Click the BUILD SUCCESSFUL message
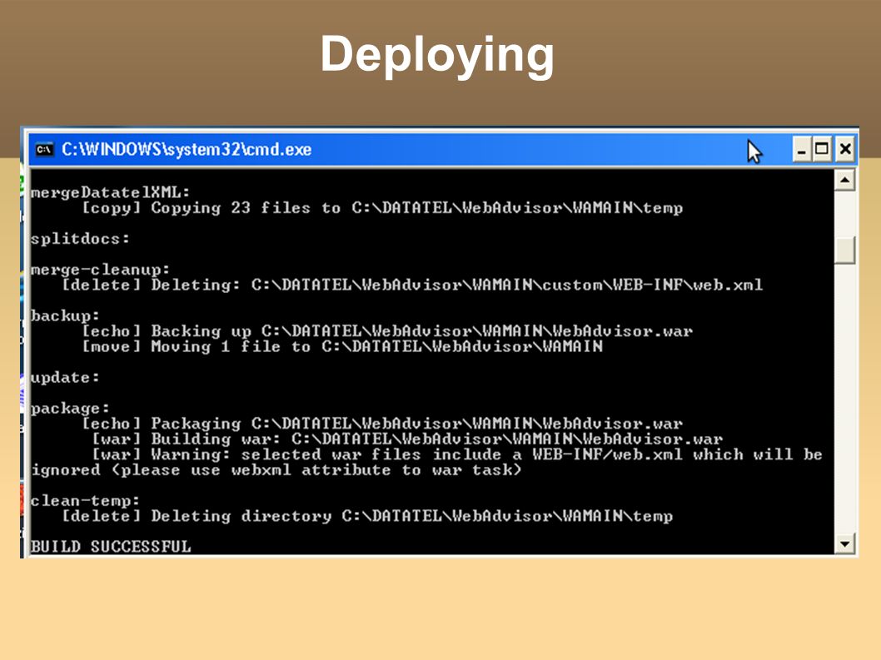 [111, 547]
